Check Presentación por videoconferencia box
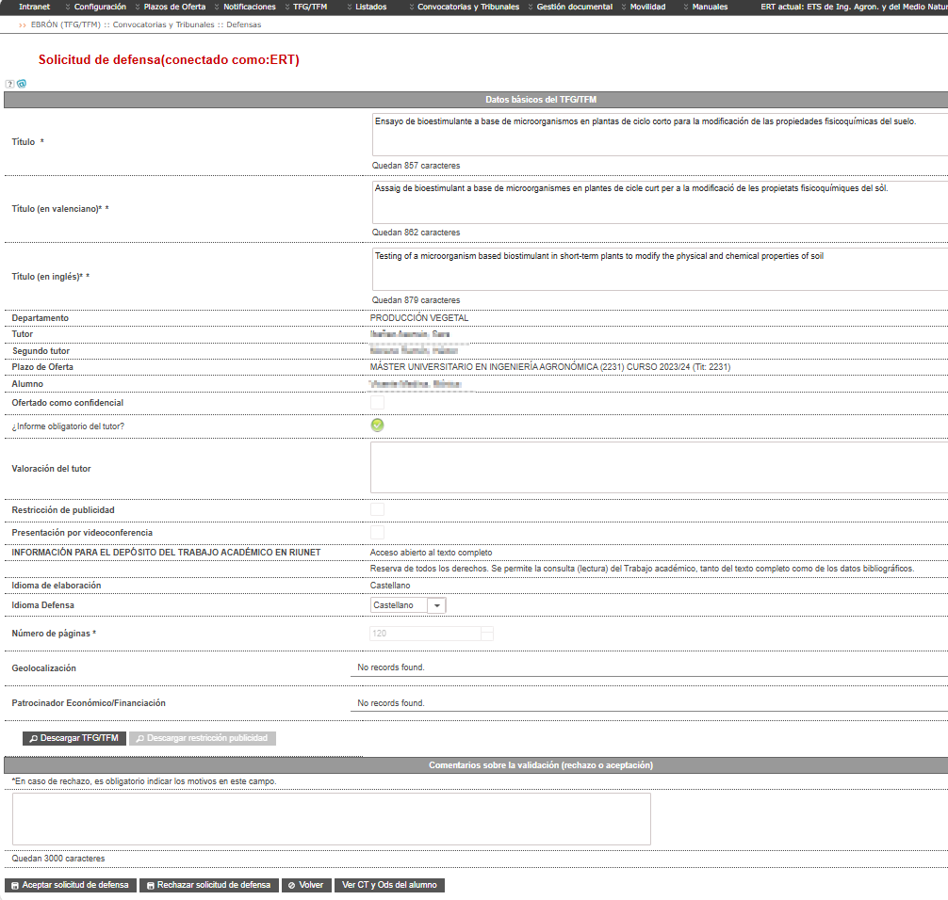This screenshot has height=900, width=948. coord(377,533)
